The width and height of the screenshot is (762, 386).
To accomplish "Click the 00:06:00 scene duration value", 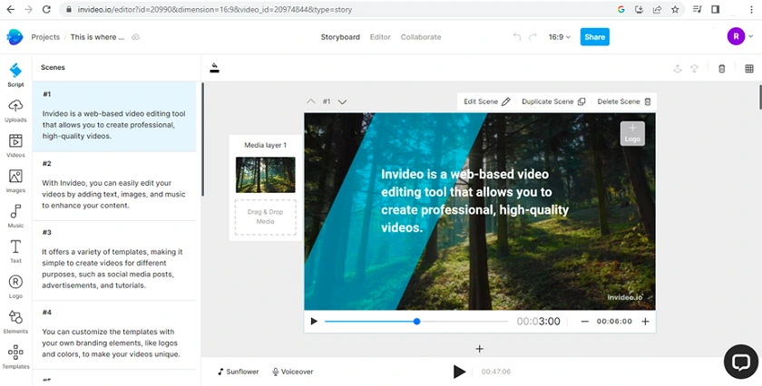I will [x=614, y=322].
